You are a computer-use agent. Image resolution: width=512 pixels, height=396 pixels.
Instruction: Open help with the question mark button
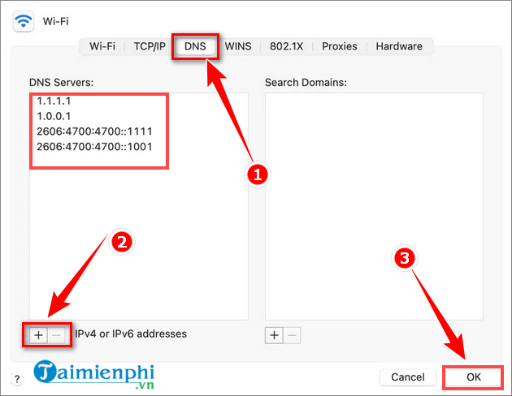pyautogui.click(x=17, y=379)
